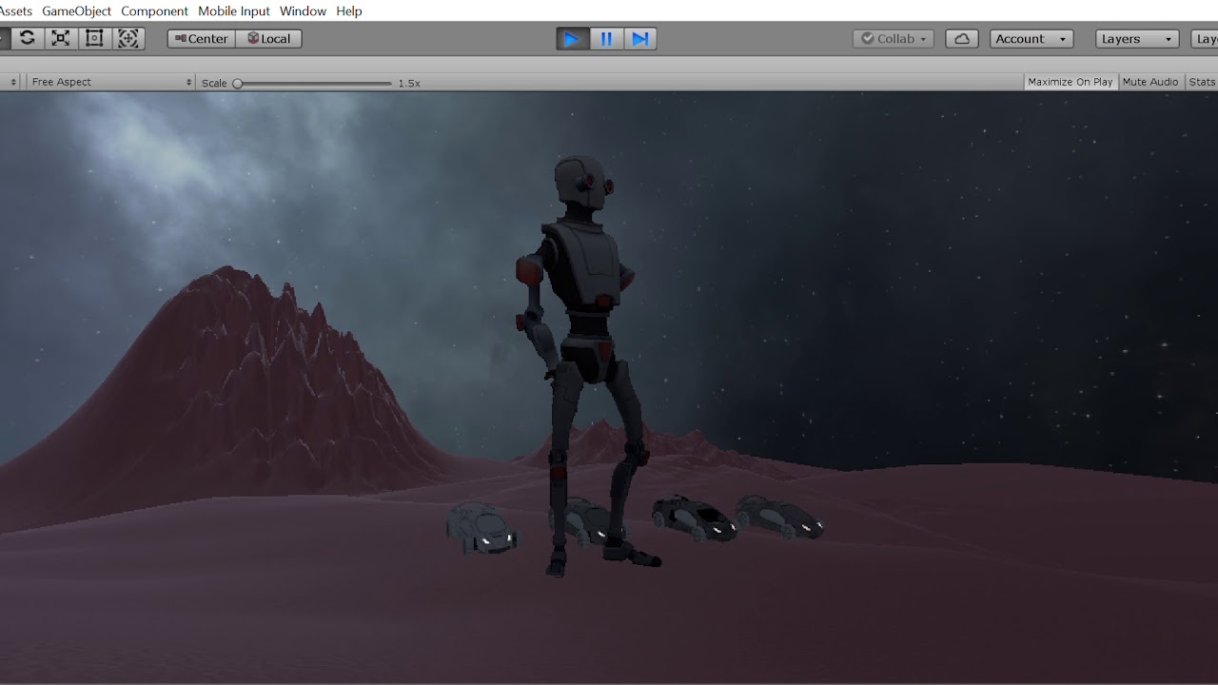The image size is (1218, 685).
Task: Toggle pivot mode Center button
Action: coord(201,39)
